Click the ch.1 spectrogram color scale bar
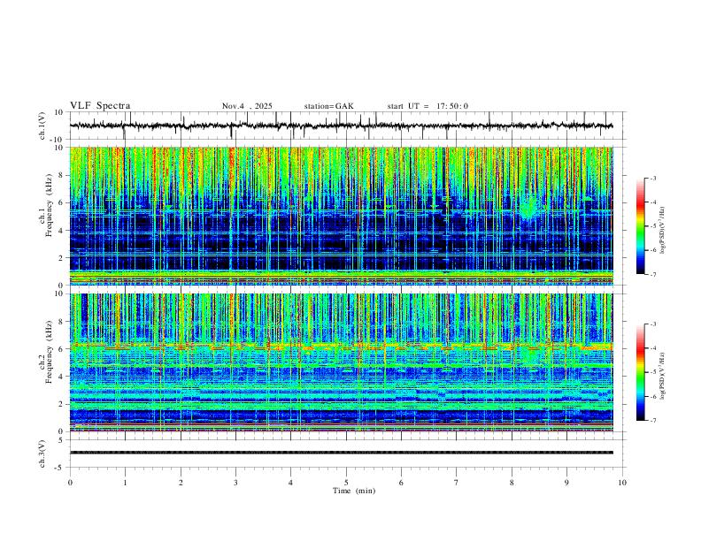 tap(641, 226)
